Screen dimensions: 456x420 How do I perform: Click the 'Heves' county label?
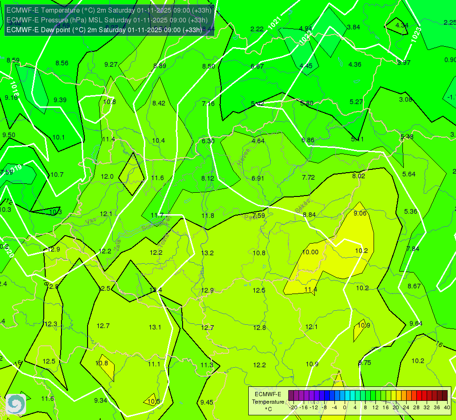tap(244, 157)
